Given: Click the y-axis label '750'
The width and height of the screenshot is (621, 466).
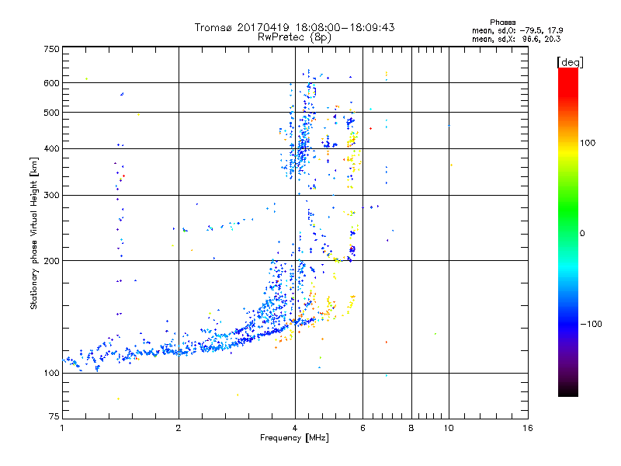Looking at the screenshot, I should click(51, 49).
